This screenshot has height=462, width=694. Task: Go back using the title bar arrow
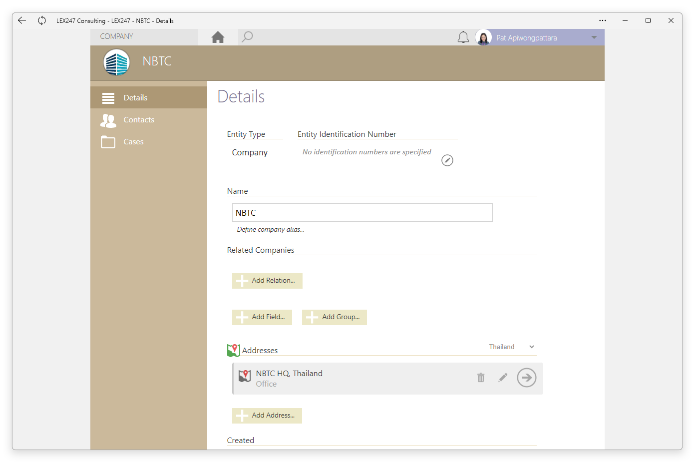(x=22, y=20)
